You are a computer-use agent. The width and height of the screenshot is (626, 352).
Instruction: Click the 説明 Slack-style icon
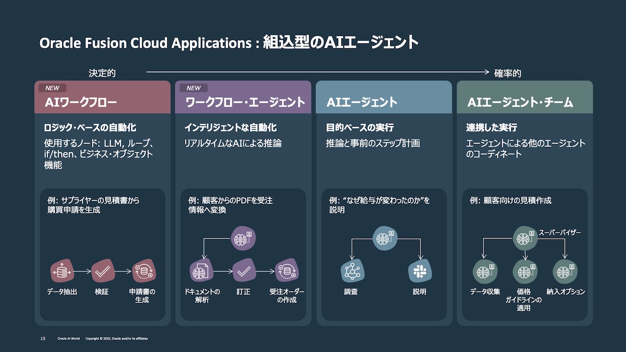click(419, 271)
